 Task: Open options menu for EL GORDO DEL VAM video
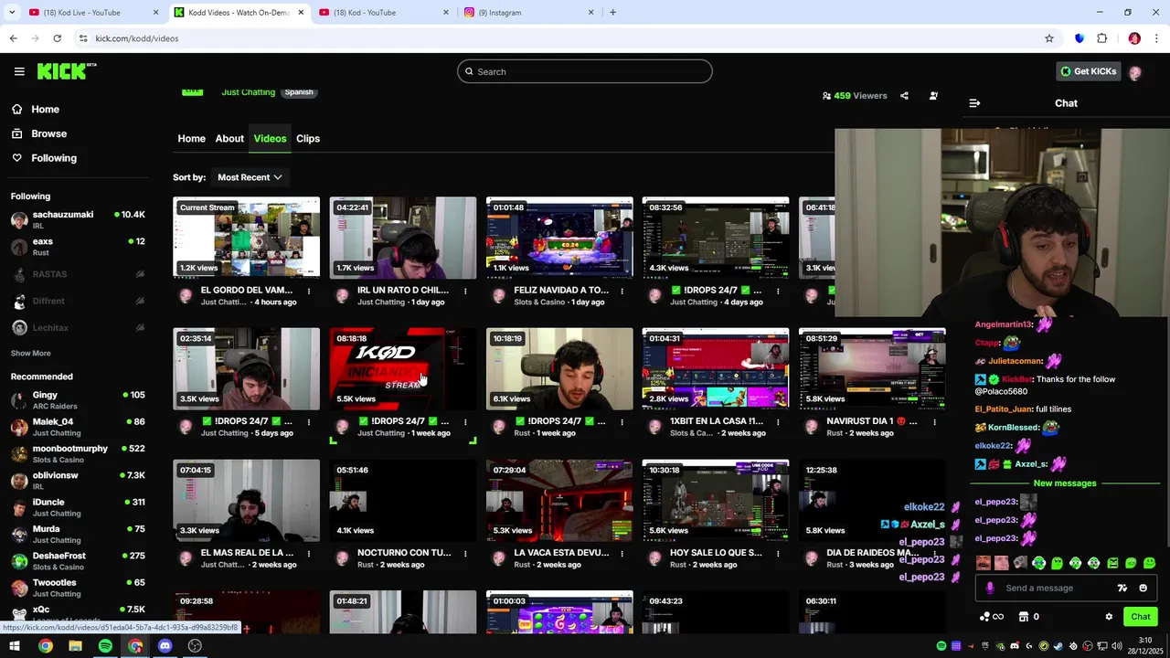(x=309, y=292)
